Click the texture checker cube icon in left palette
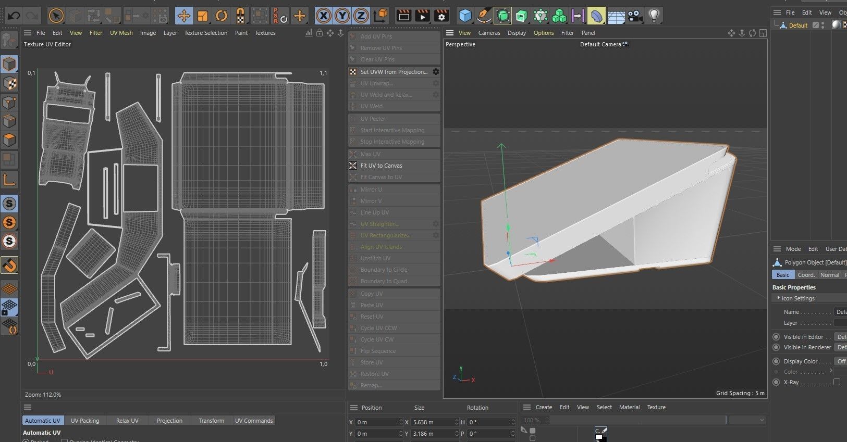The width and height of the screenshot is (847, 442). [9, 83]
